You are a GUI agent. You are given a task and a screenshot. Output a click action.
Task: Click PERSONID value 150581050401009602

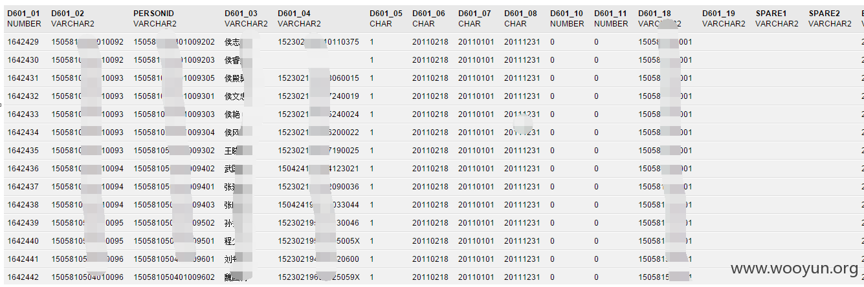click(174, 277)
